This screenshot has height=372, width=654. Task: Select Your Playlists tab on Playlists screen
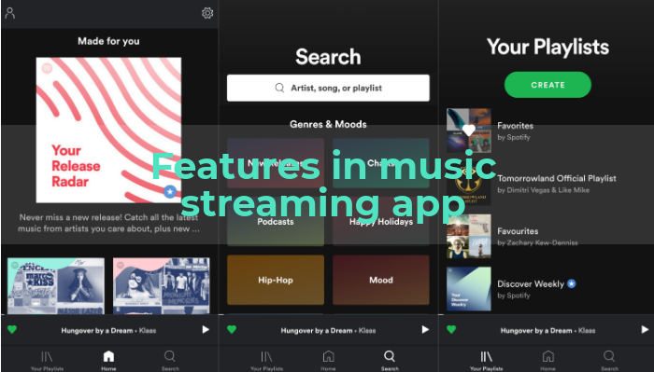(x=487, y=361)
